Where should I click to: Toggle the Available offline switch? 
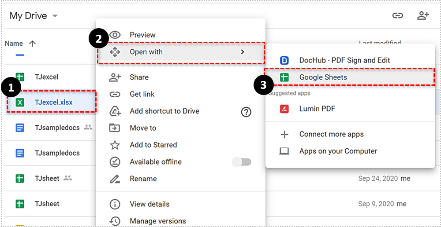click(242, 162)
